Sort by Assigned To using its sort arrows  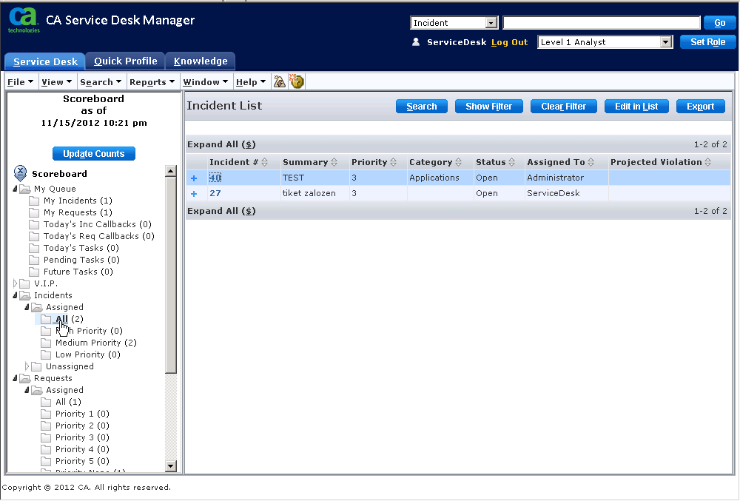coord(591,162)
